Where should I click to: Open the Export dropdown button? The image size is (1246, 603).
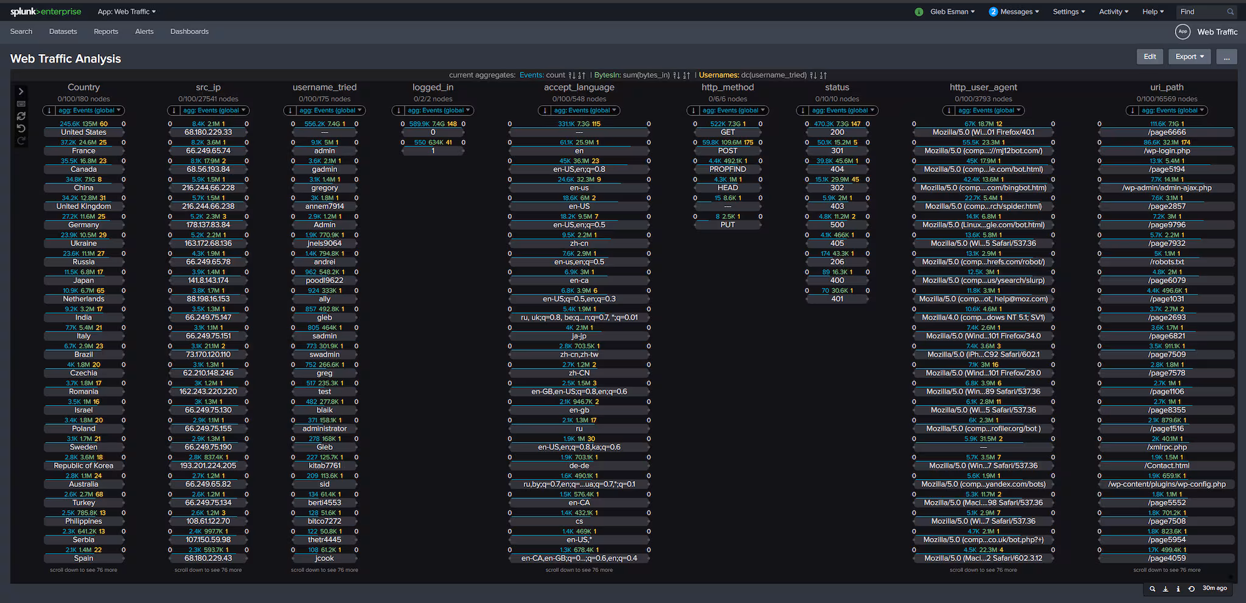point(1189,57)
